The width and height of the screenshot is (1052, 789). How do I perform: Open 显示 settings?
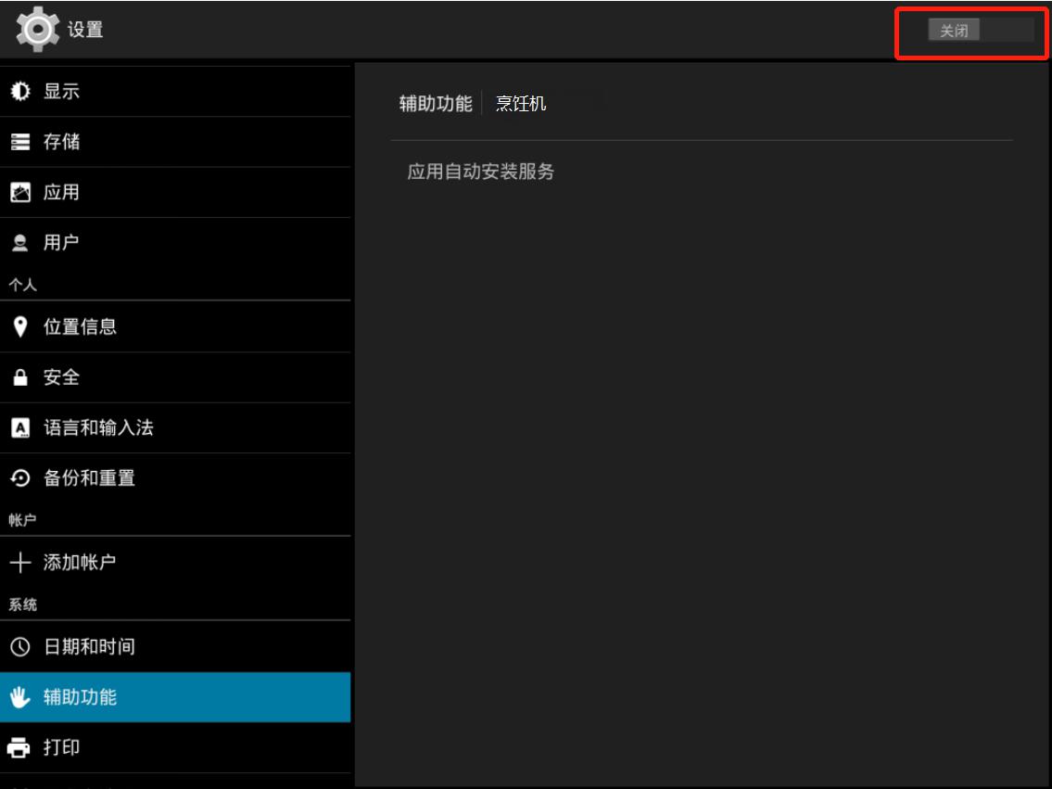62,92
